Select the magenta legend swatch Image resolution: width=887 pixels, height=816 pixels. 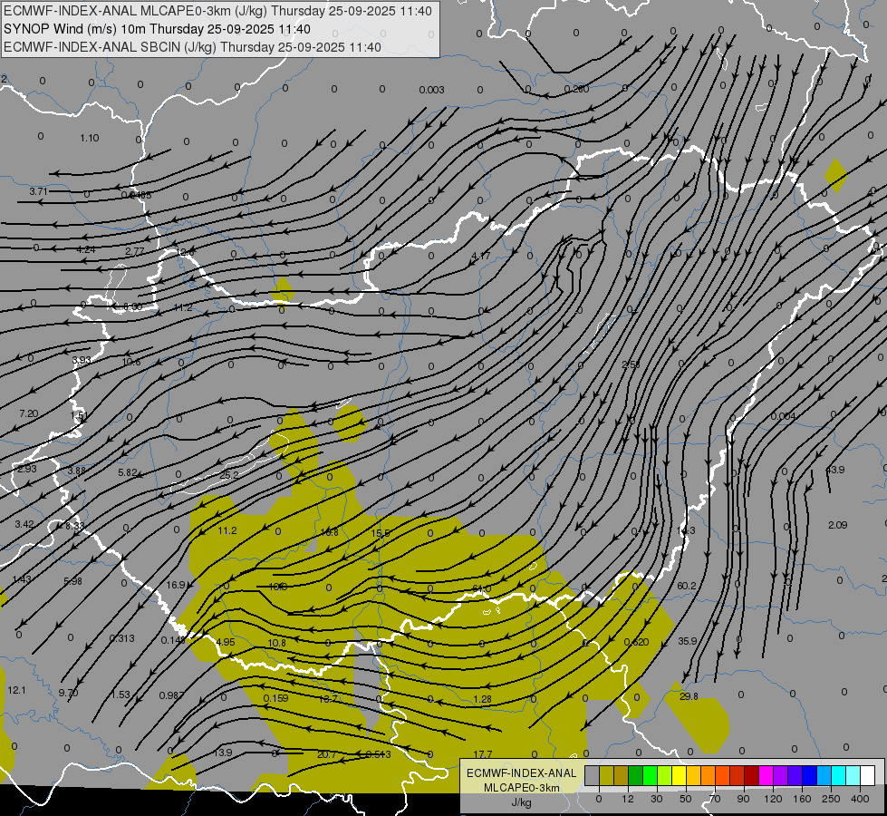click(766, 776)
